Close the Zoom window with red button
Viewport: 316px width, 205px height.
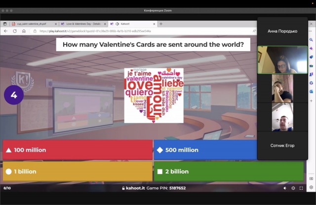[x=3, y=10]
